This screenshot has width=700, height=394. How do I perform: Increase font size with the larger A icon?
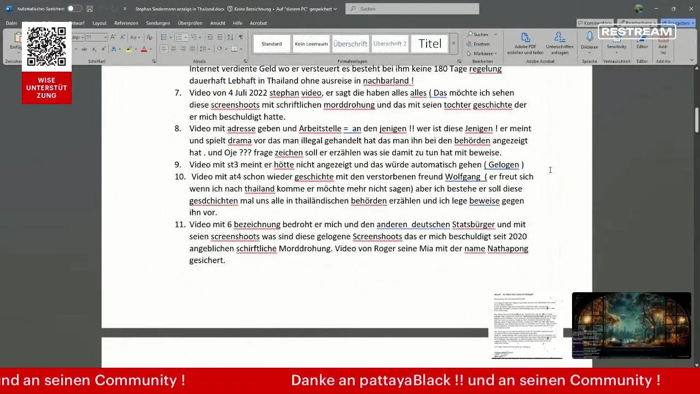113,37
